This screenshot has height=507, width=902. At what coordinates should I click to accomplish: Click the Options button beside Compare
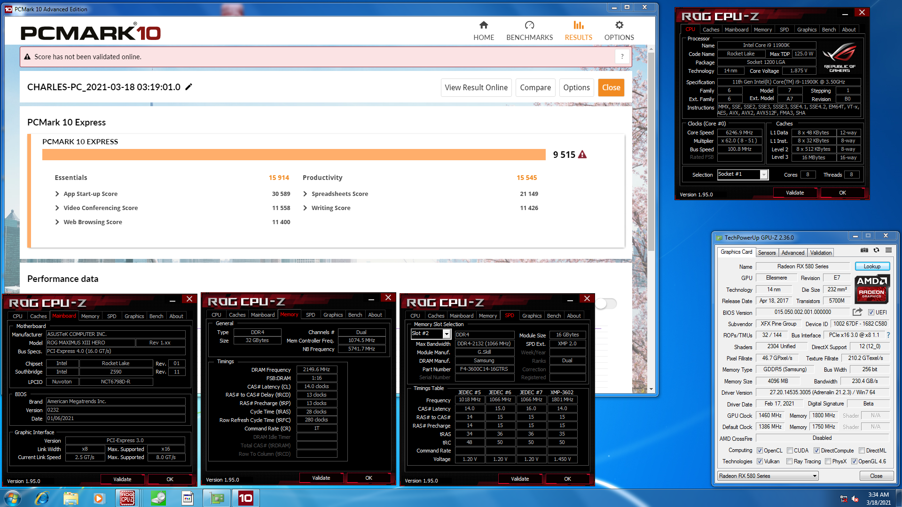point(576,87)
